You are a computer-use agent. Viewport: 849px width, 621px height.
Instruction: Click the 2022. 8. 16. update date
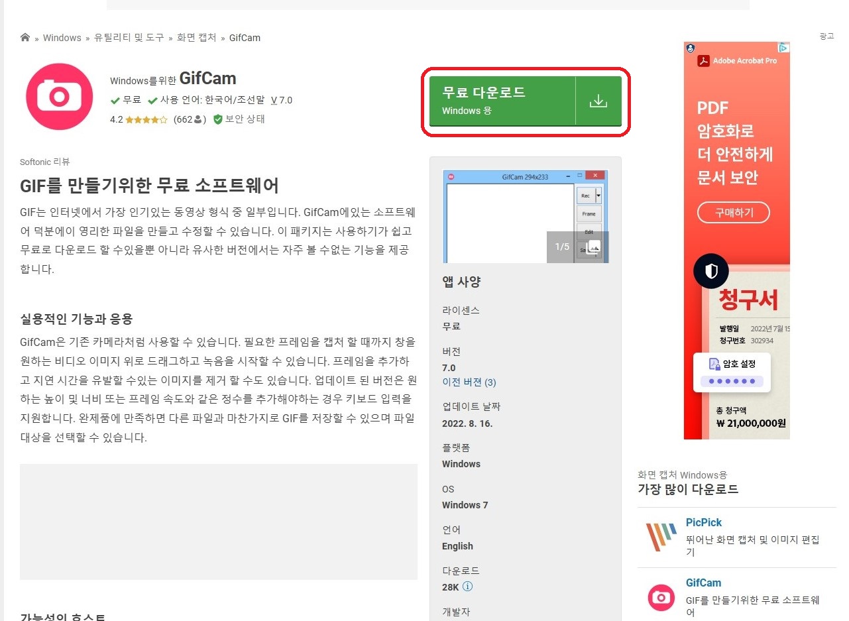click(x=467, y=423)
